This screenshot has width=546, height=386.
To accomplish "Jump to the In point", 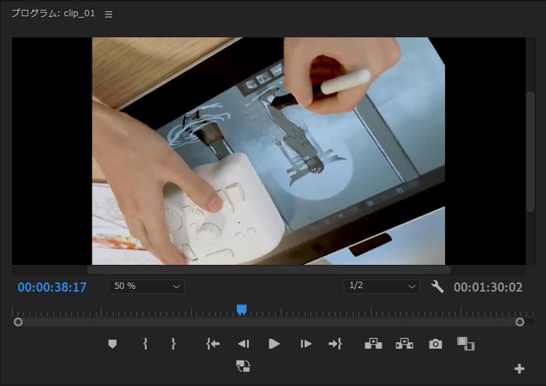I will [x=212, y=344].
